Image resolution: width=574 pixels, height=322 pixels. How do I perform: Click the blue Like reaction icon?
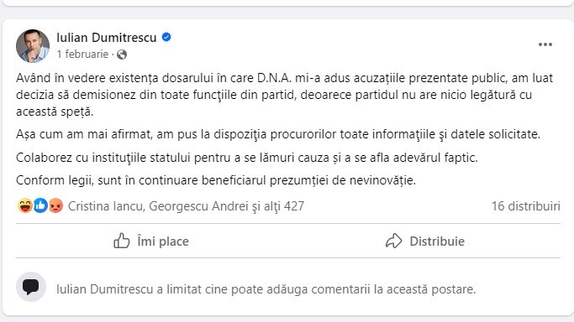click(40, 206)
